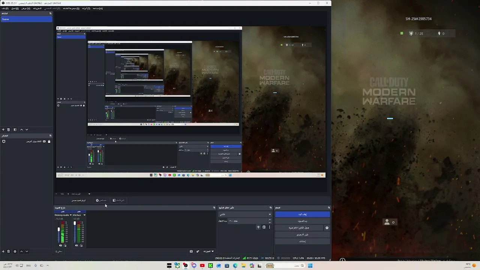Open the mixer options dropdown in footer
480x270 pixels.
[x=208, y=252]
